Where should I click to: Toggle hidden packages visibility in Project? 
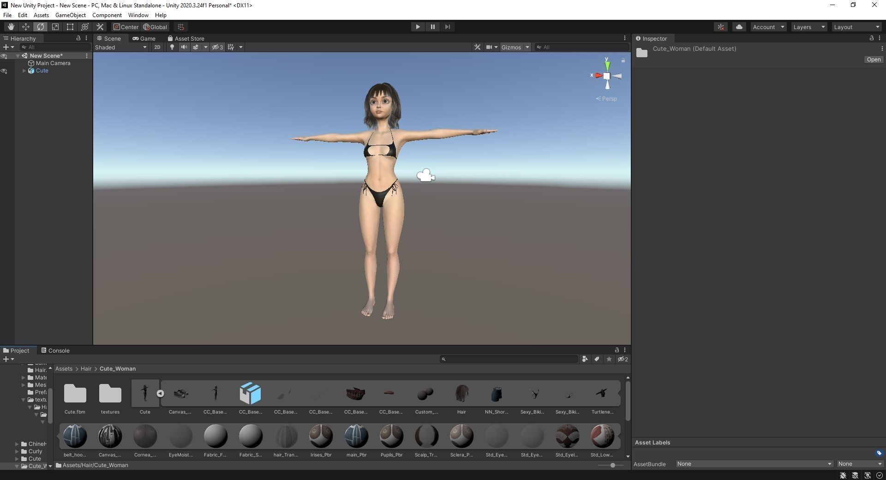(x=623, y=359)
